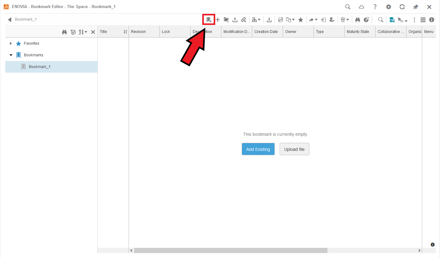This screenshot has height=258, width=440.
Task: Click the Add Existing button
Action: pos(258,149)
